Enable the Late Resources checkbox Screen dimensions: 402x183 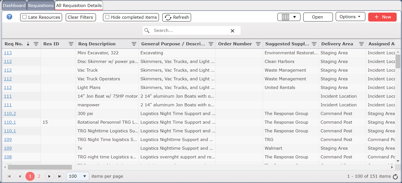pyautogui.click(x=25, y=17)
